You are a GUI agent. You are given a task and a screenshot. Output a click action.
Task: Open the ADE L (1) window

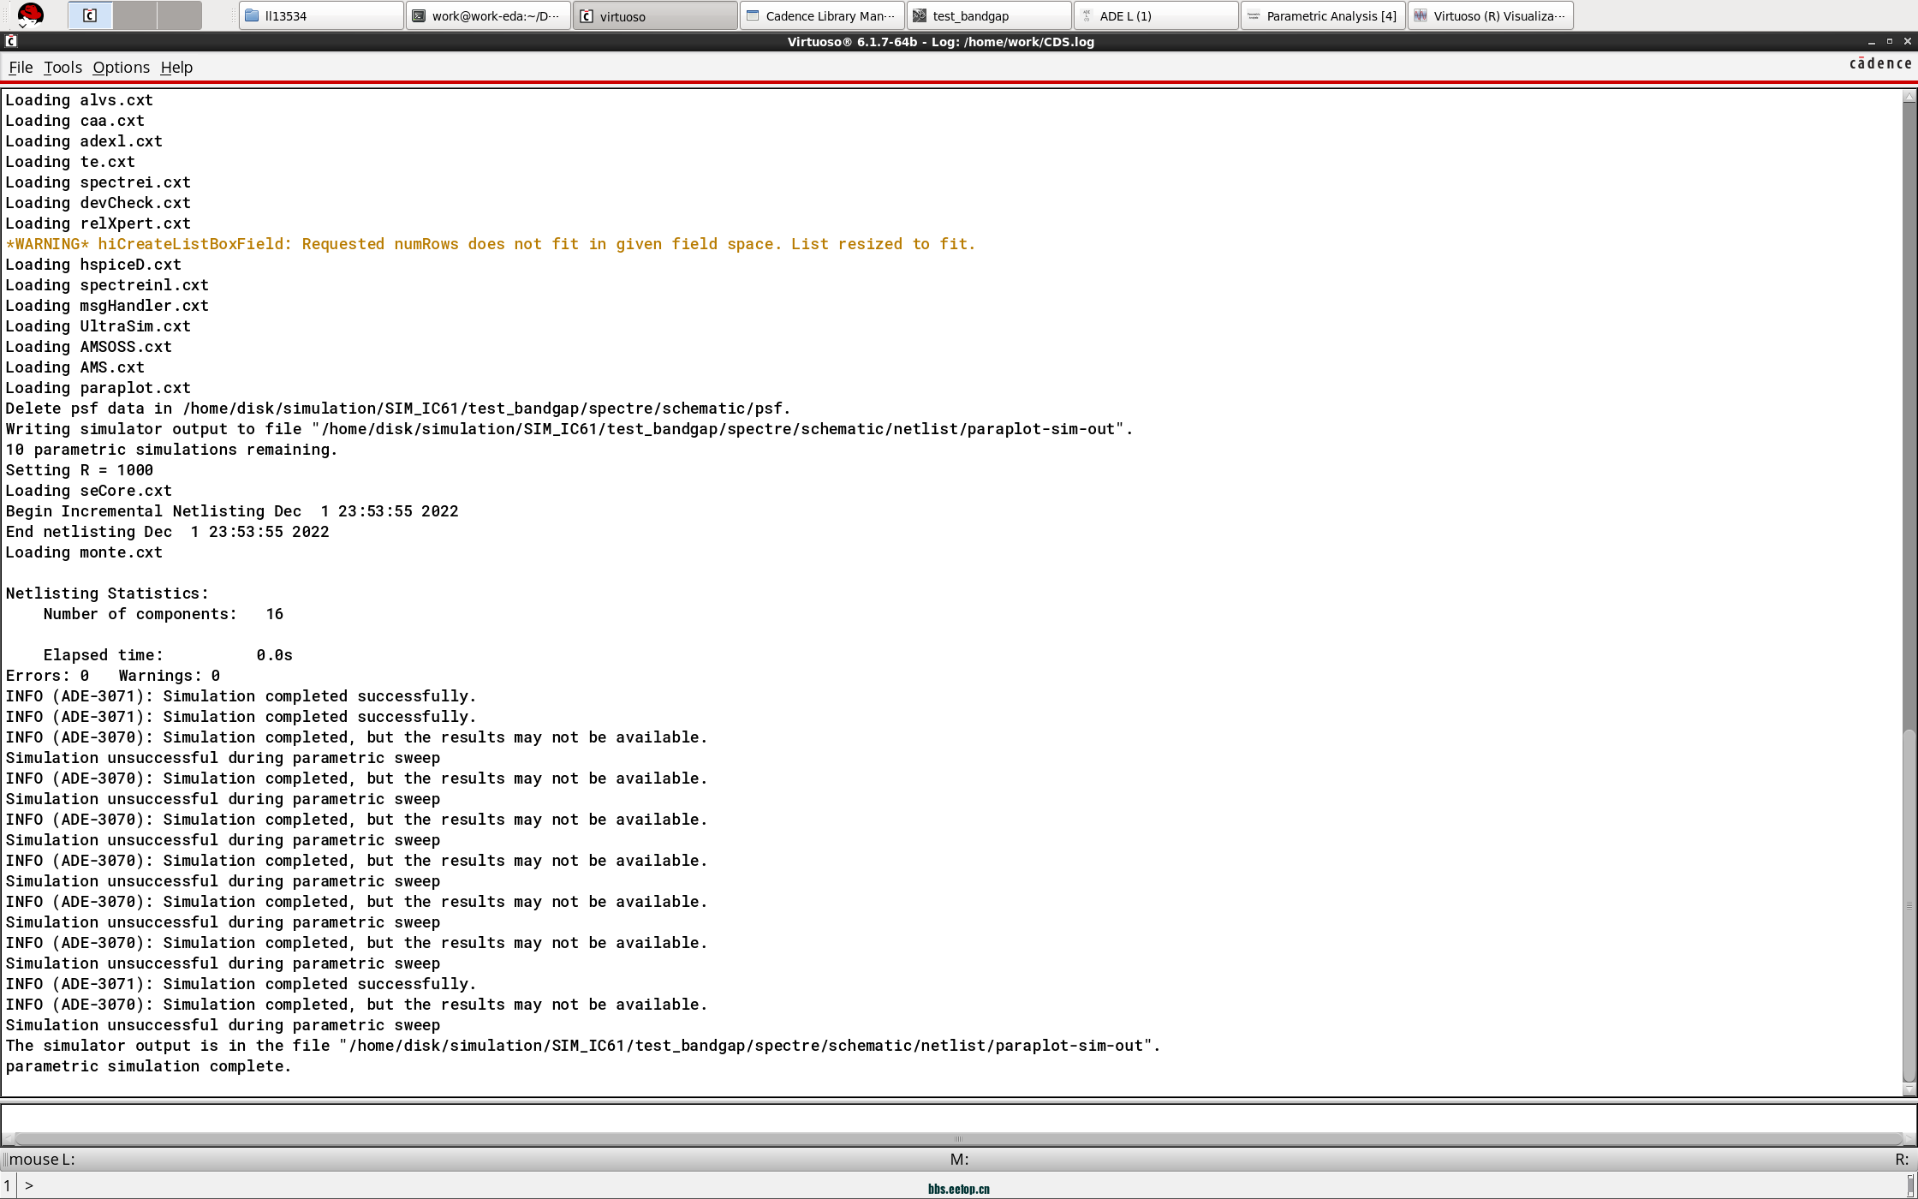[1156, 15]
